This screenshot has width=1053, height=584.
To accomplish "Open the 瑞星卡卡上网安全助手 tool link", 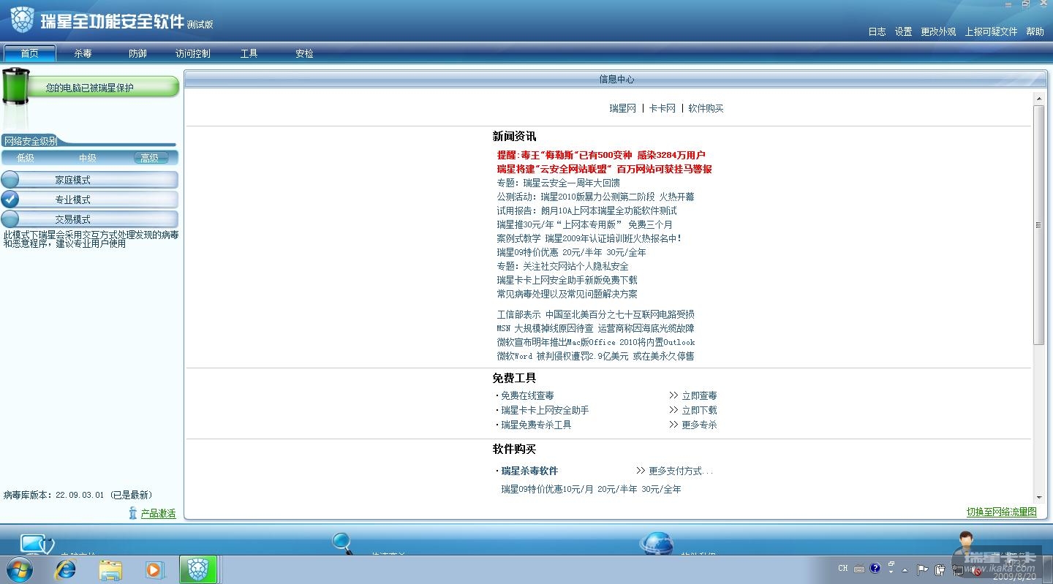I will click(545, 410).
